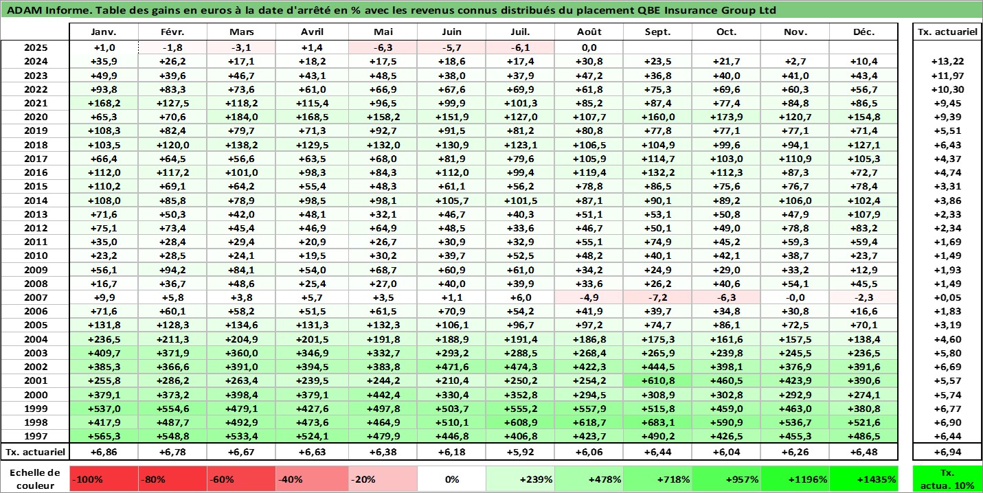Select the Juil. column header
The width and height of the screenshot is (983, 493).
click(x=520, y=32)
